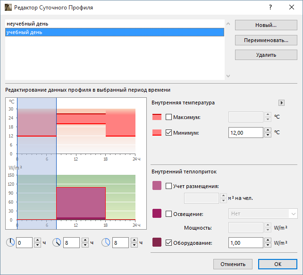This screenshot has height=275, width=303.
Task: Click the "Переименовать..." button
Action: coord(266,40)
